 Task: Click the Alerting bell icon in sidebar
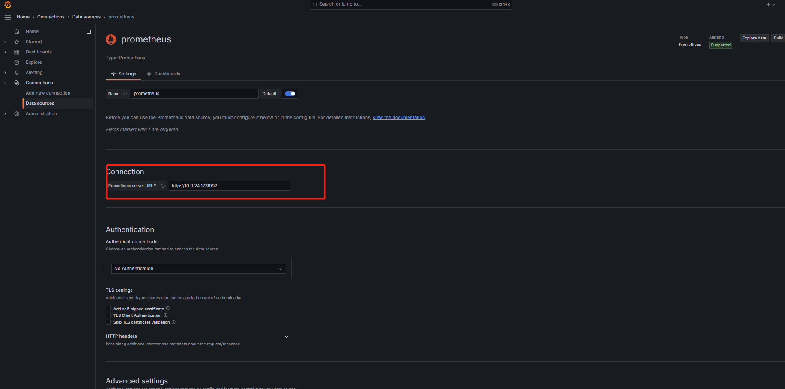tap(17, 73)
